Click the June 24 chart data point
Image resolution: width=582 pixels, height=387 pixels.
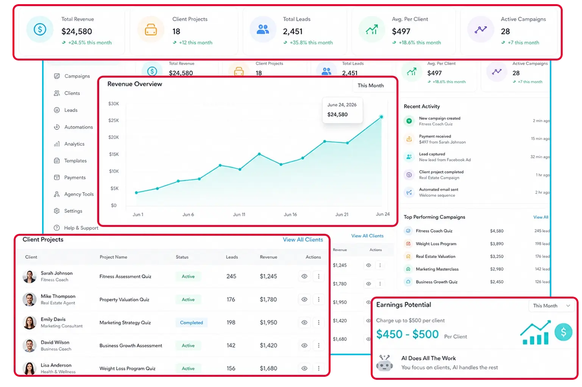click(x=381, y=117)
